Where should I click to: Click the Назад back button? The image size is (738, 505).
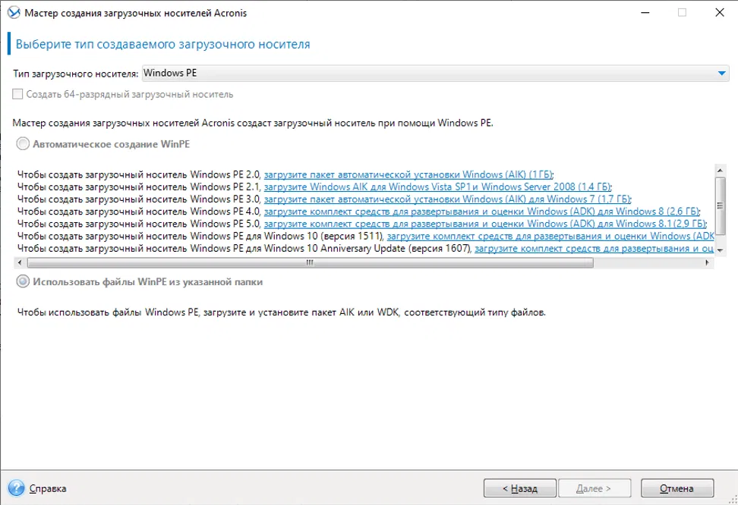[519, 488]
